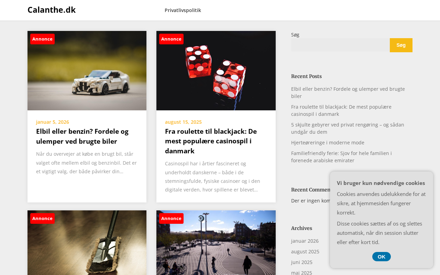Open the Elbil eller benzin article heading
This screenshot has width=440, height=275.
point(82,136)
